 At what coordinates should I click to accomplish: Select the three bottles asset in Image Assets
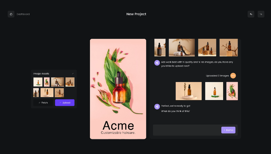click(70, 82)
